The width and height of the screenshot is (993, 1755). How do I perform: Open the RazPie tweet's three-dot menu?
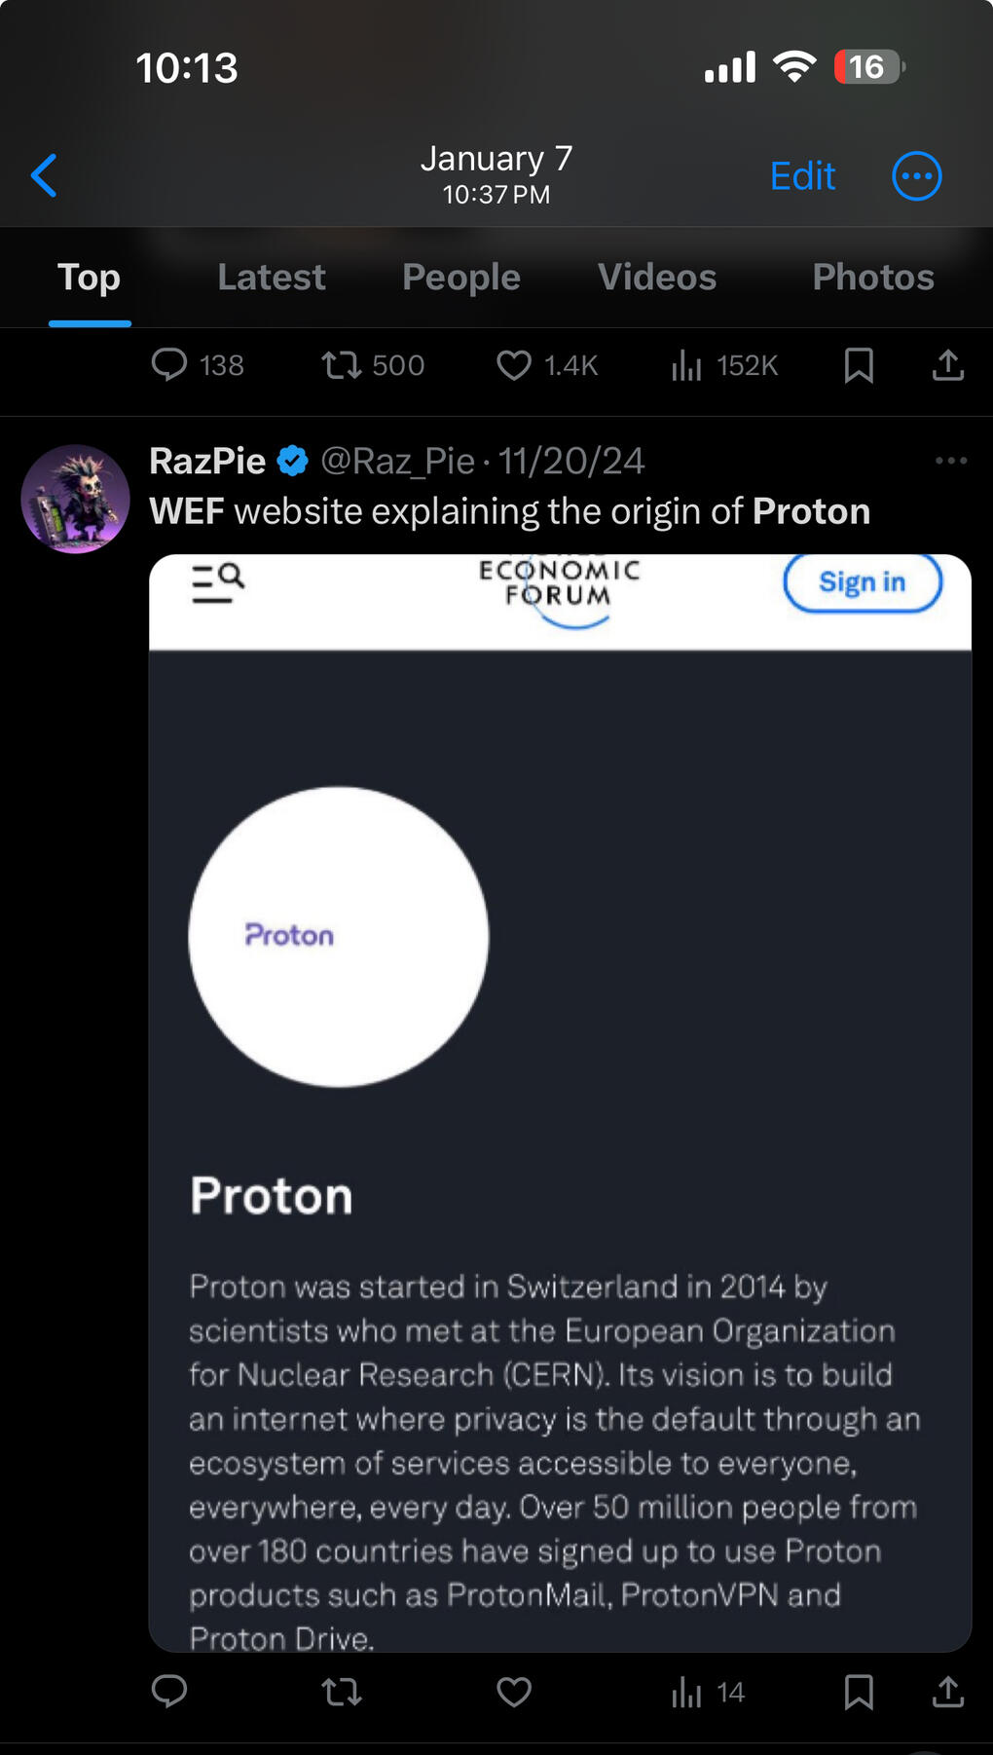point(950,461)
